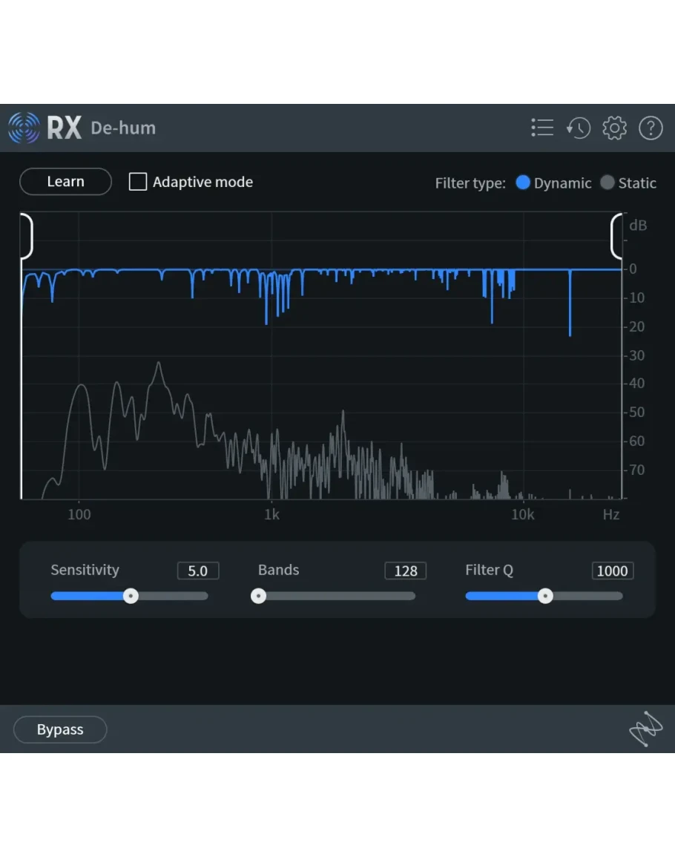Click the Sensitivity slider handle
This screenshot has height=857, width=675.
[131, 596]
